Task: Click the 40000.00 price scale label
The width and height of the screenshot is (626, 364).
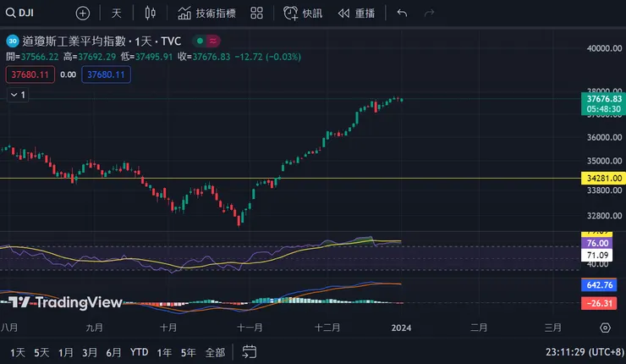Action: pos(604,48)
